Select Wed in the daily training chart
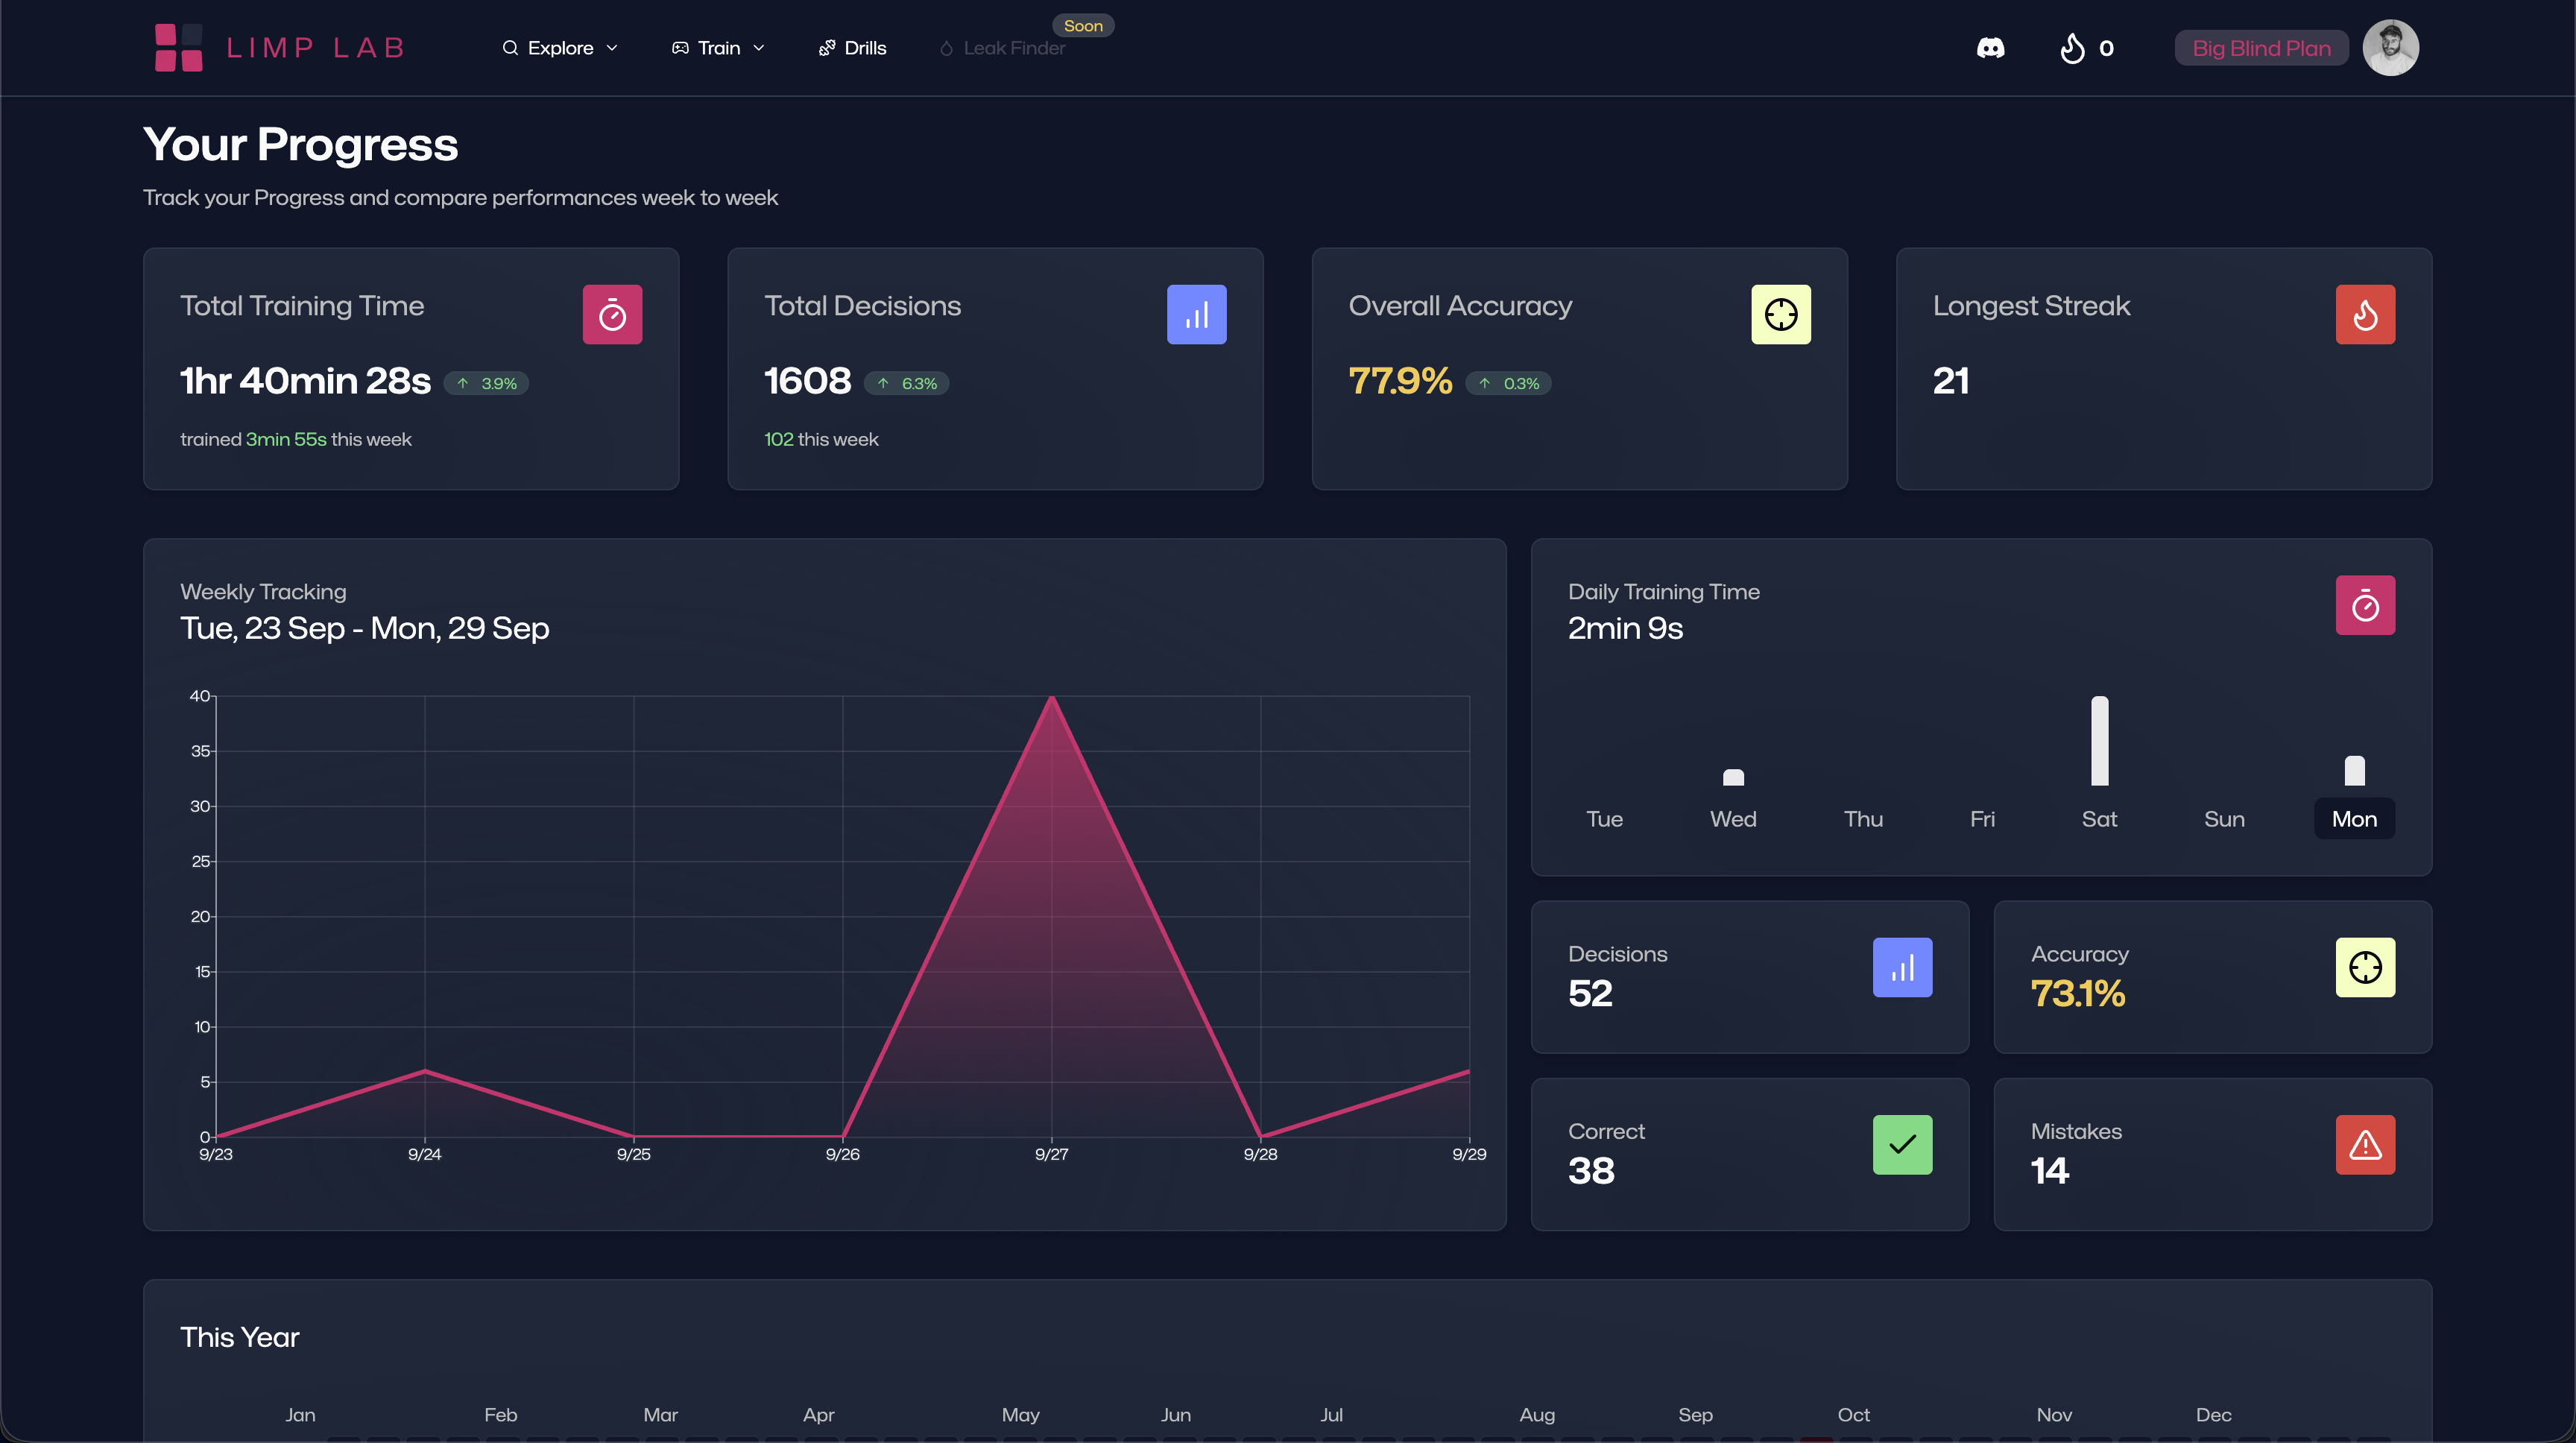Screen dimensions: 2576x1443 click(x=1732, y=818)
